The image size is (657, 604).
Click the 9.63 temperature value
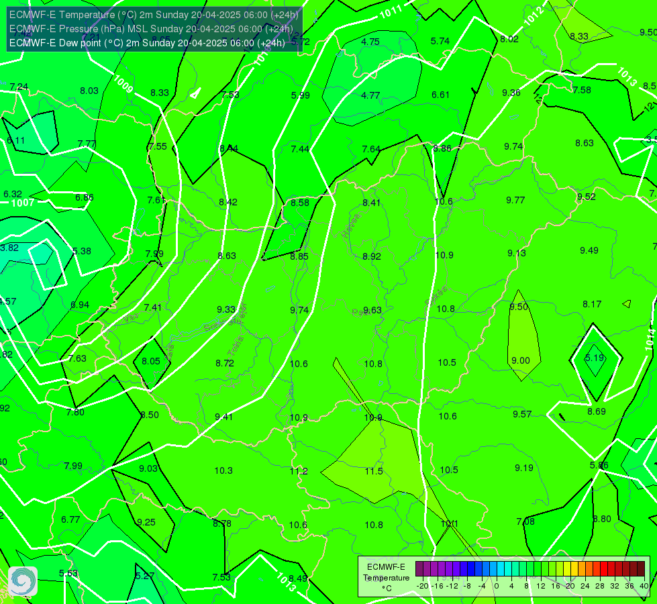coord(372,310)
